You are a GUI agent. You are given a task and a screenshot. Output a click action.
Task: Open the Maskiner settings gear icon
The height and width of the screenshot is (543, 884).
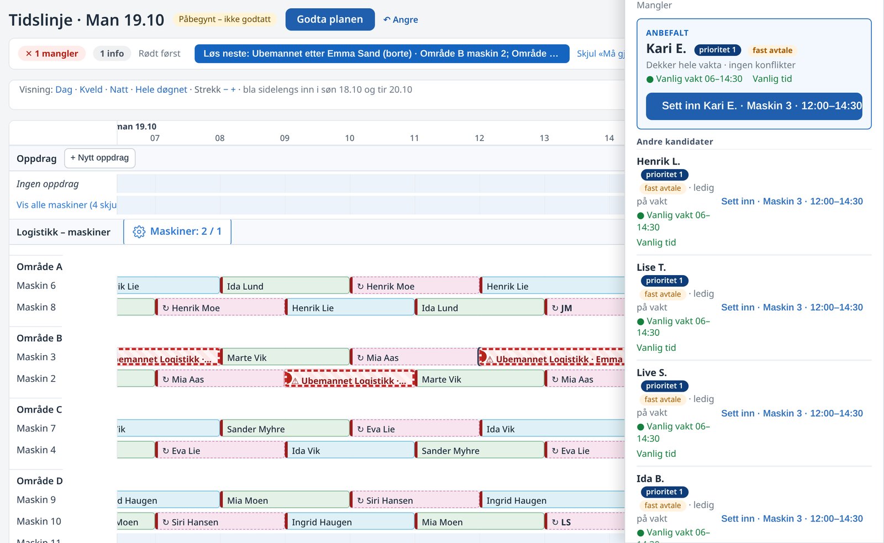139,231
